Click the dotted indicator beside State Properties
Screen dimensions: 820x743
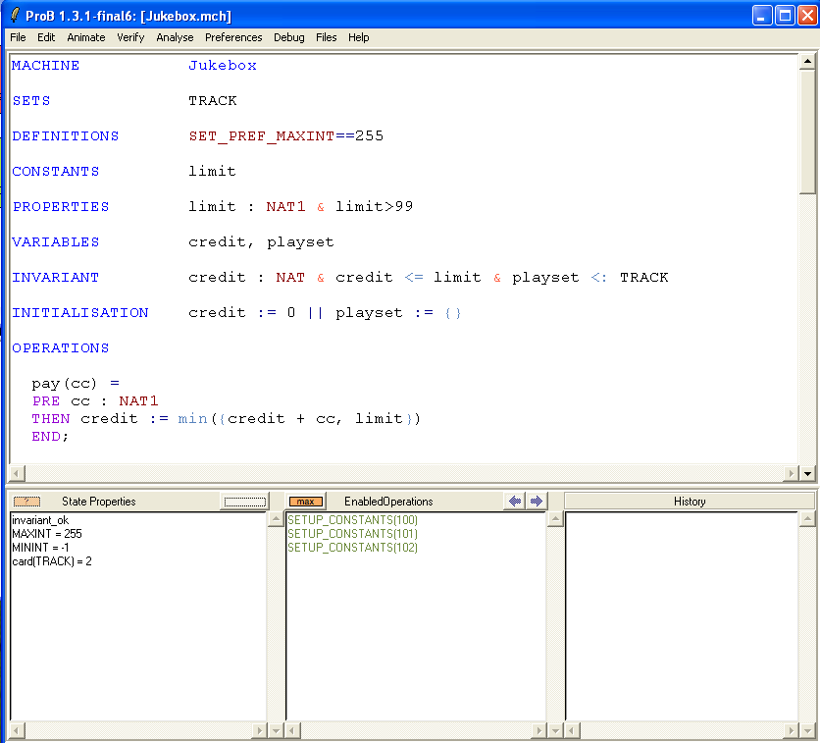tap(244, 502)
